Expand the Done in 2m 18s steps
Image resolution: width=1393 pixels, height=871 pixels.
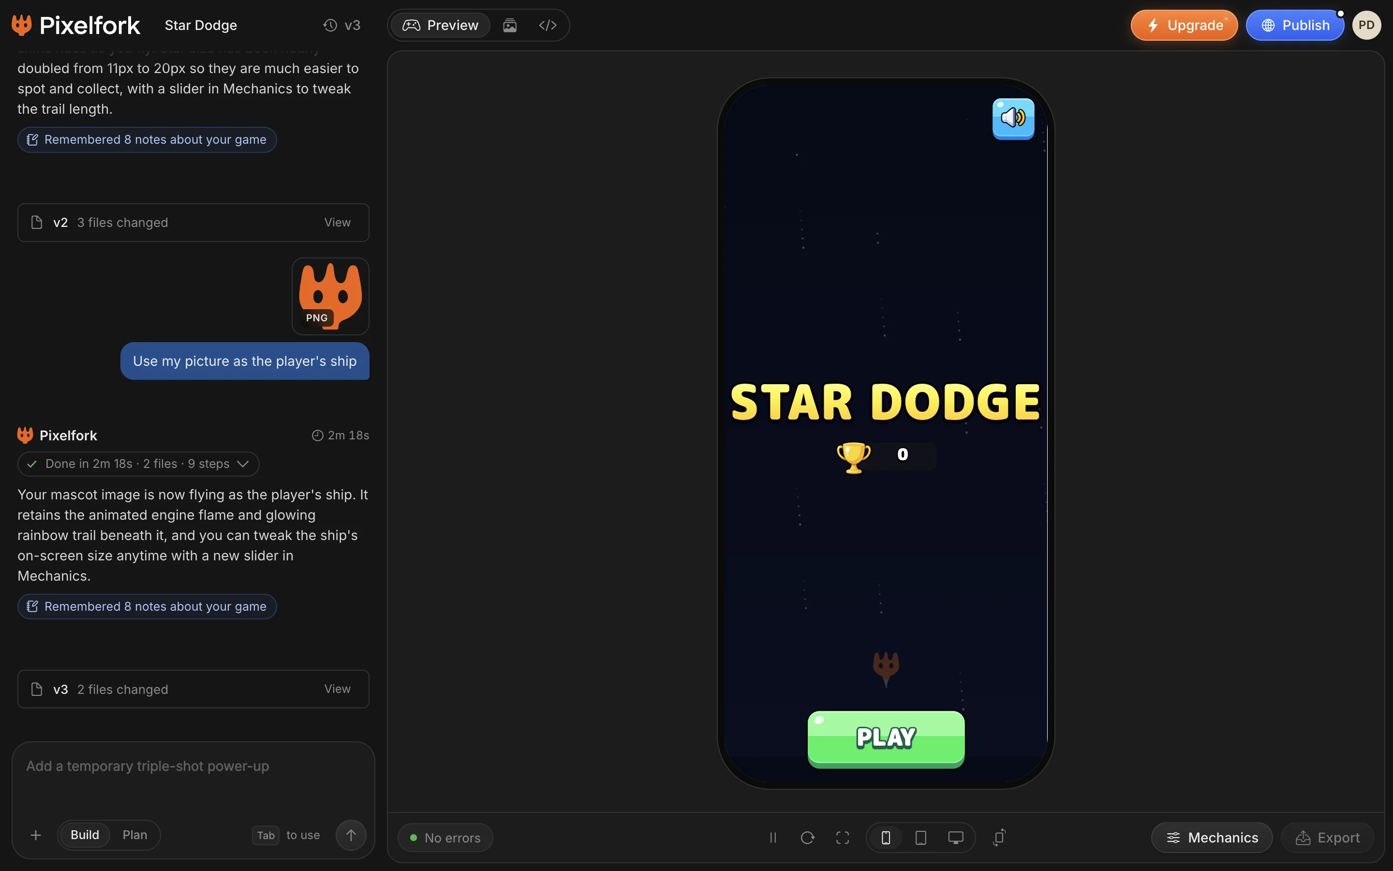(x=138, y=464)
